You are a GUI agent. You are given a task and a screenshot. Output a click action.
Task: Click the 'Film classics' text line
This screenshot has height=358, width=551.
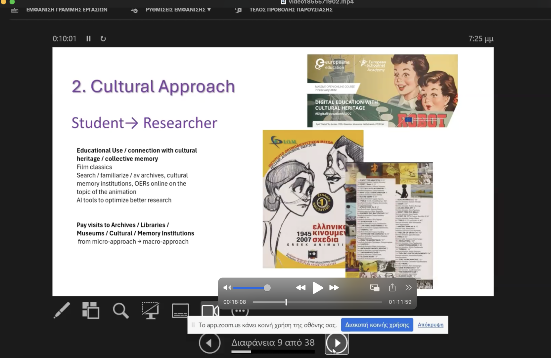pyautogui.click(x=94, y=167)
